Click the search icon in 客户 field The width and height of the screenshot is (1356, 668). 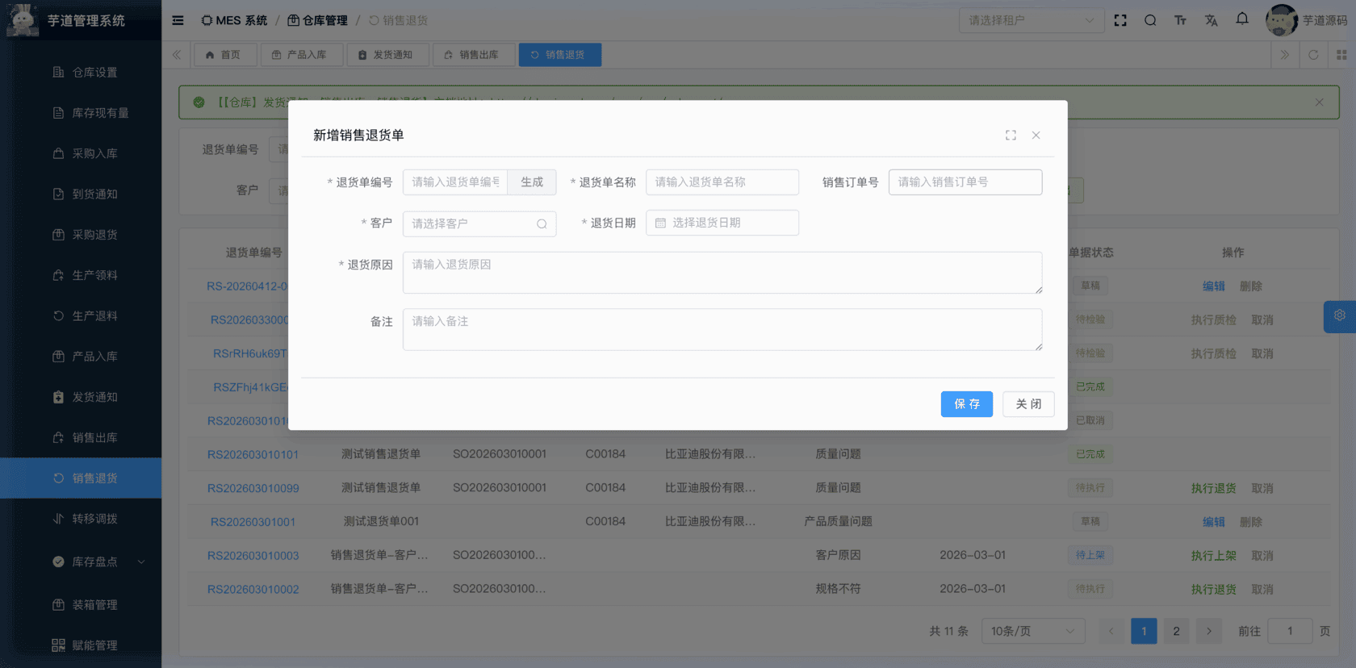click(542, 223)
